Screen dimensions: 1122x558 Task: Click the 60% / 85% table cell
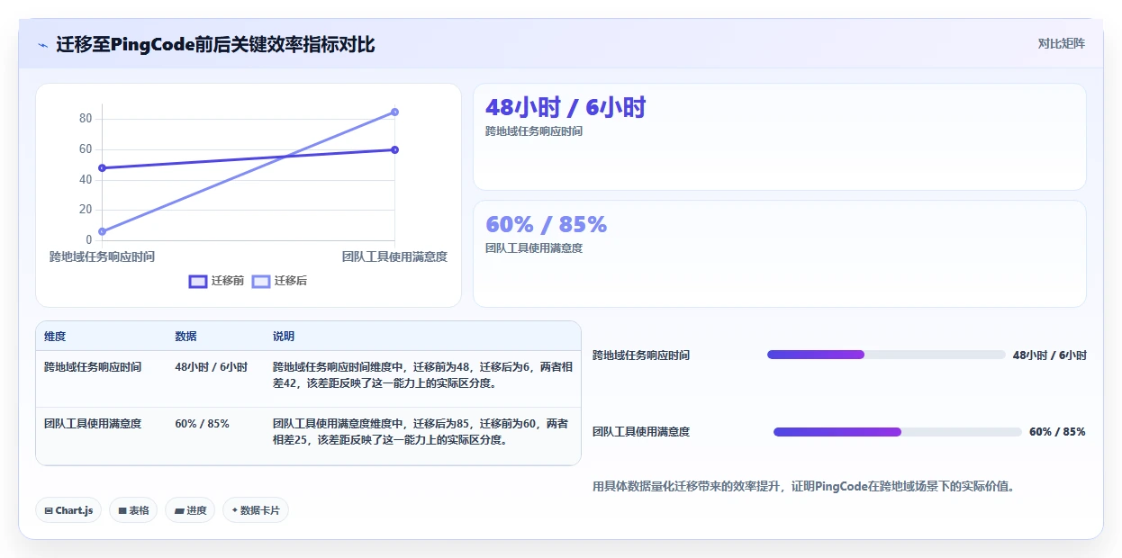202,423
